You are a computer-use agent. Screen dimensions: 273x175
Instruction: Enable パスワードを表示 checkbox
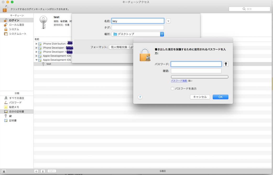[x=172, y=89]
